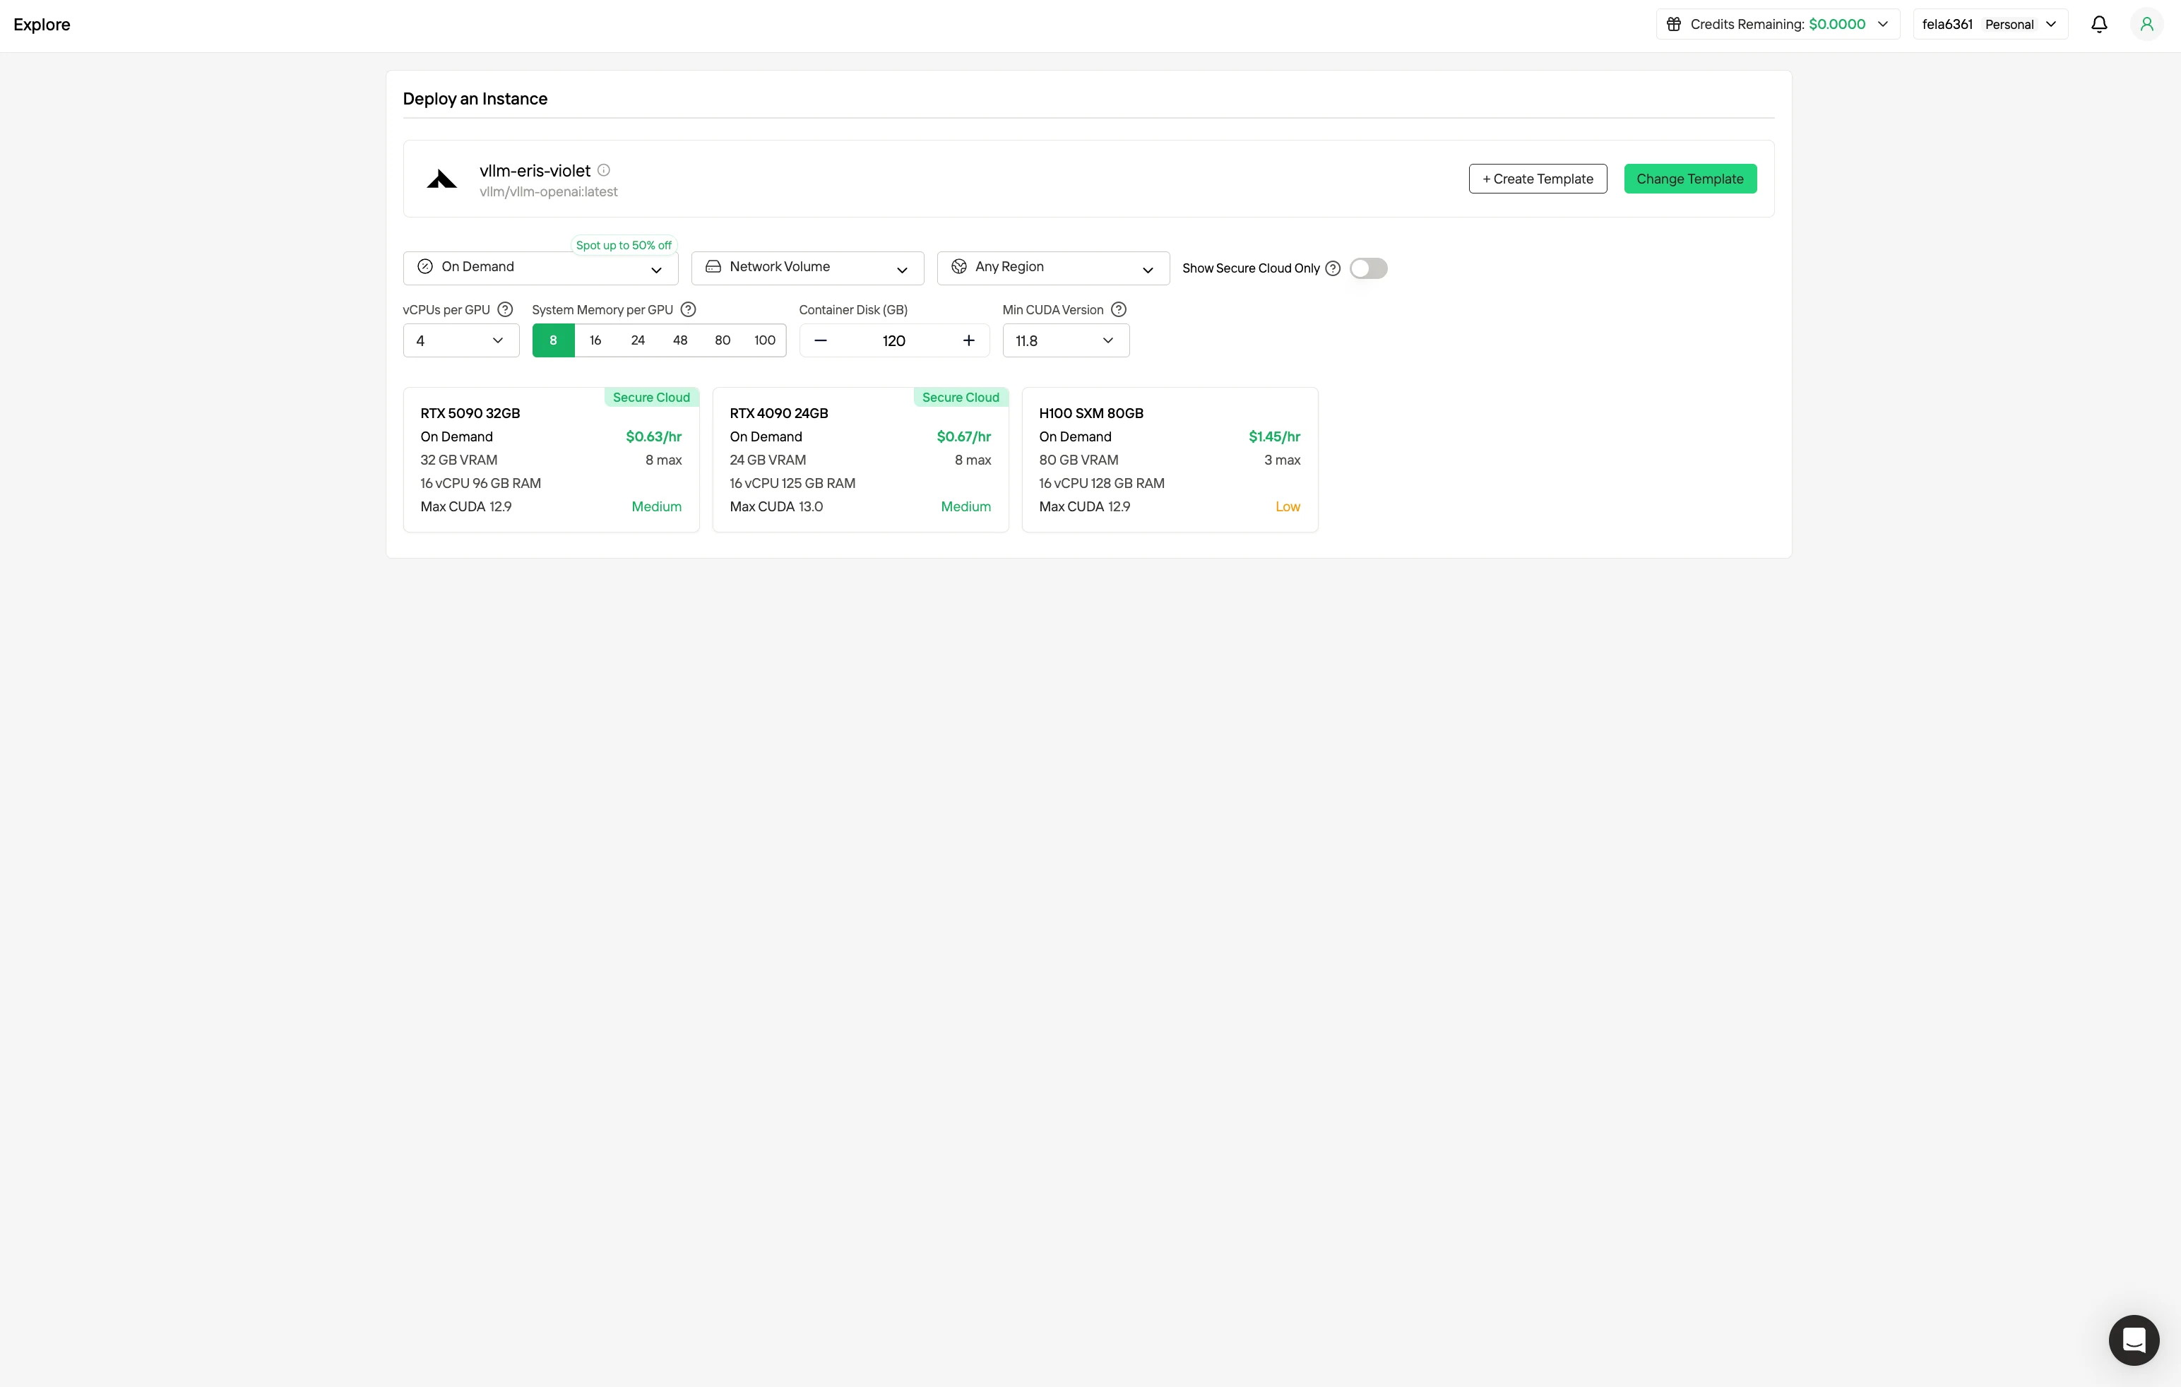Click the 16 vCPU 96 GB RAM text
Screen dimensions: 2181x1387
[x=480, y=484]
